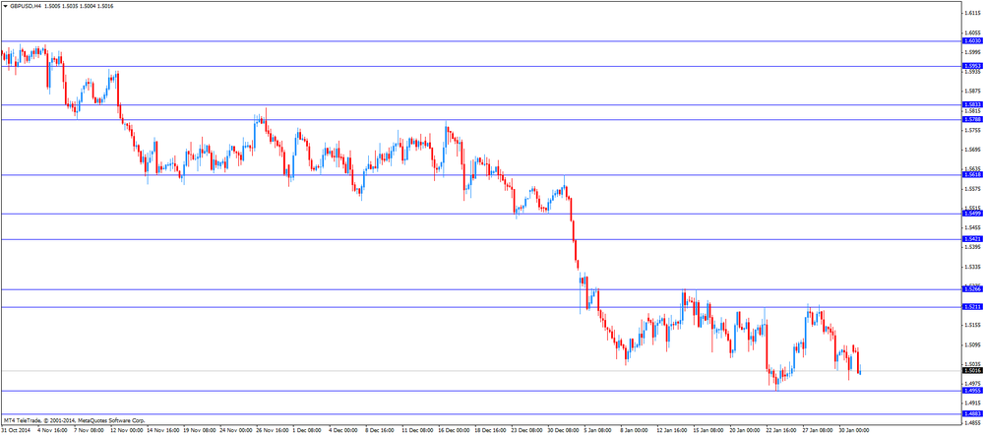Click the 1.5155 price scale value
Image resolution: width=984 pixels, height=435 pixels.
(973, 325)
